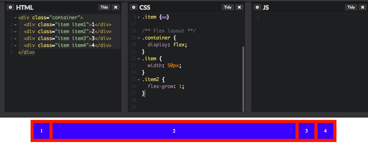Viewport: 368px width, 154px height.
Task: Tidy the HTML code
Action: point(104,7)
